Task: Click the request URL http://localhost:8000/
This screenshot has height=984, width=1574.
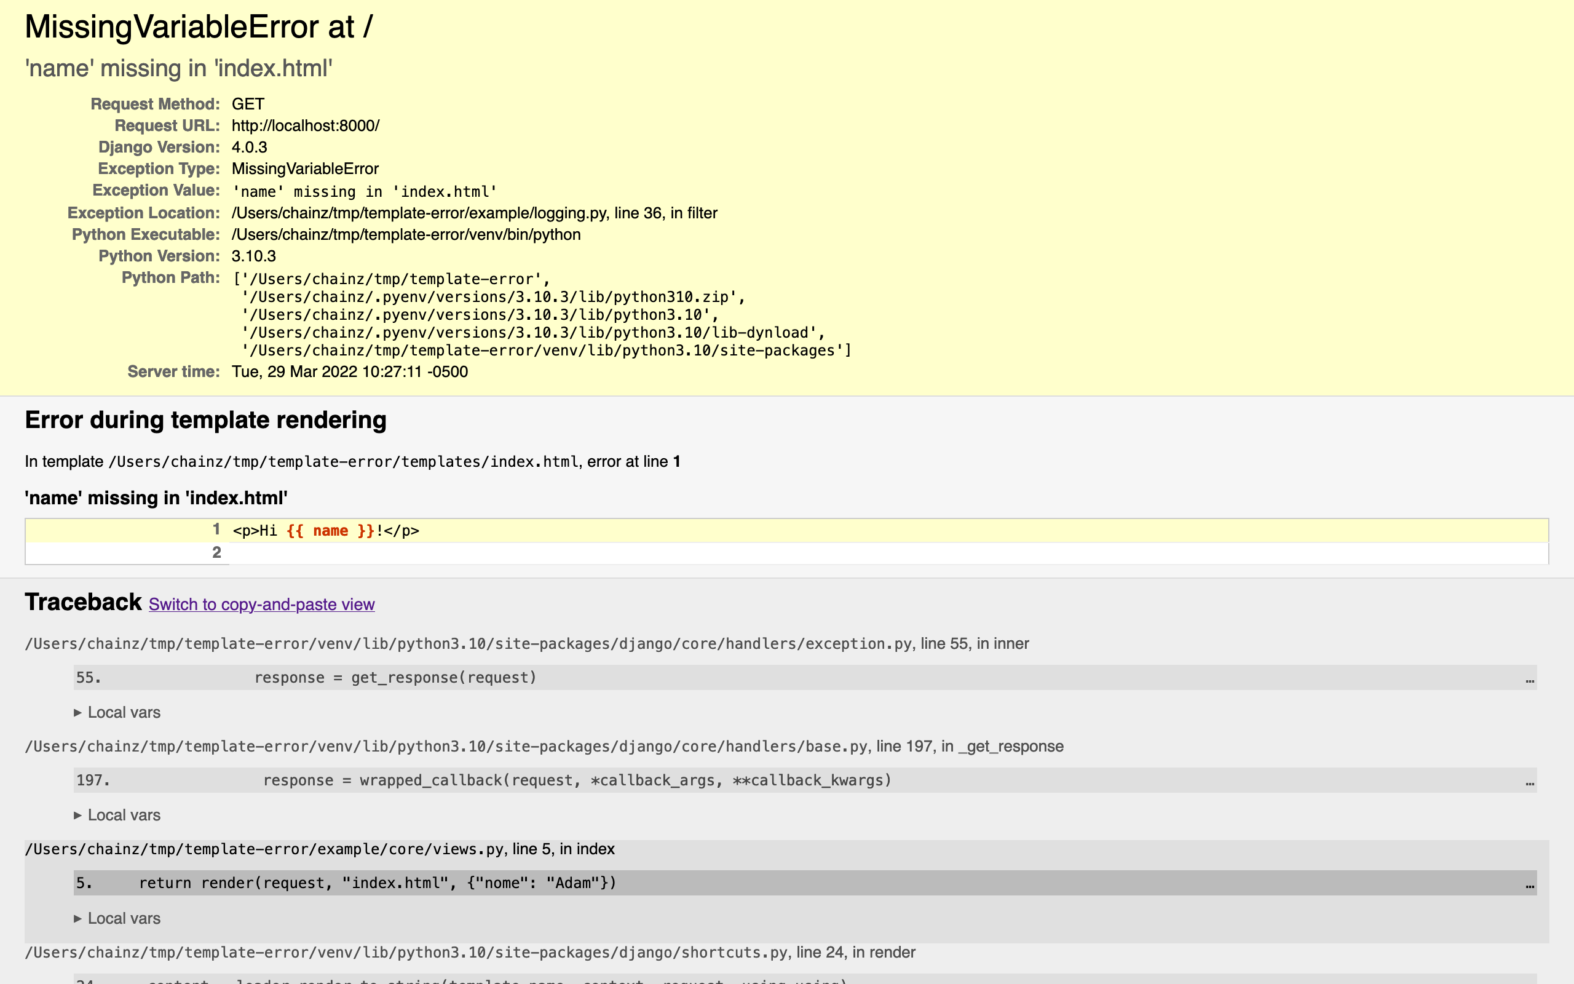Action: click(306, 125)
